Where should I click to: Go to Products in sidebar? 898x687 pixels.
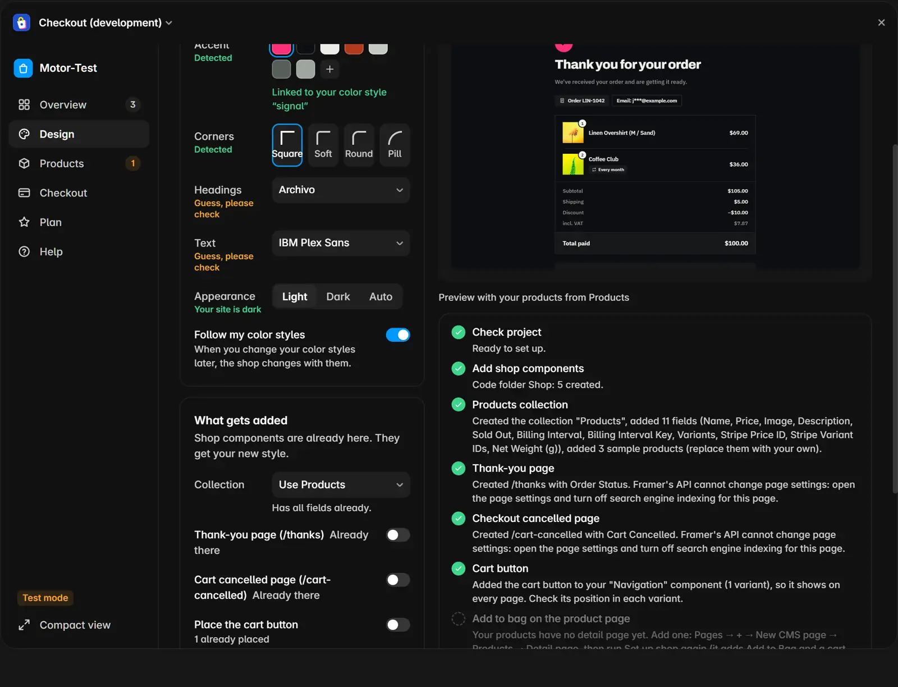pyautogui.click(x=79, y=163)
